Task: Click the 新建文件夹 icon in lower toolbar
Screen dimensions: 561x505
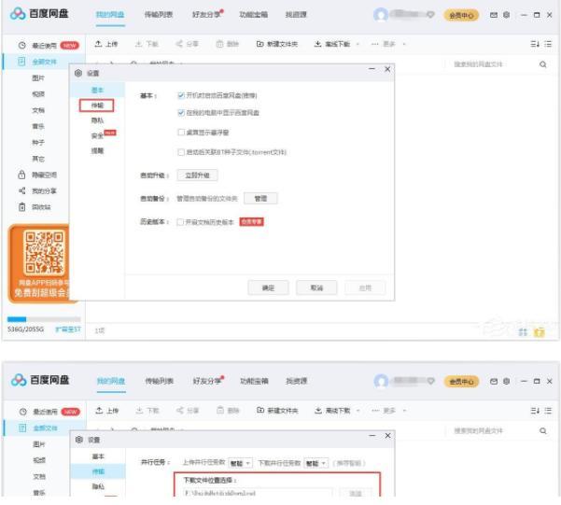Action: 260,410
